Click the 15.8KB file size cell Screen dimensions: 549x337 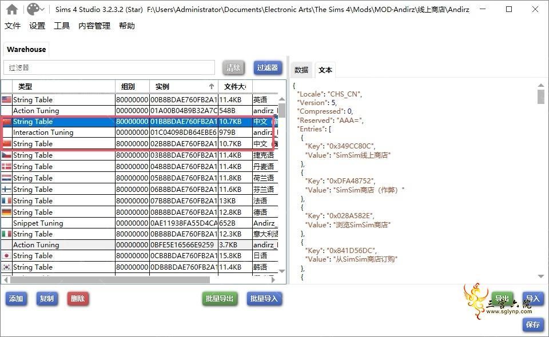[x=235, y=255]
